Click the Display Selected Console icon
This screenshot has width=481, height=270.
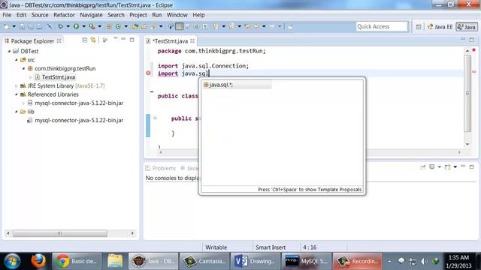[x=431, y=166]
